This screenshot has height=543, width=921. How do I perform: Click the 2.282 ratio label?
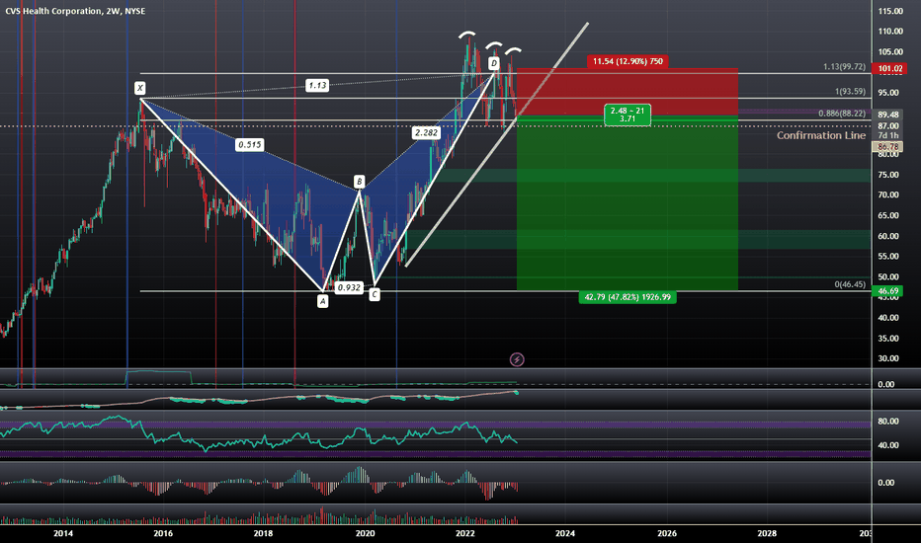coord(426,132)
